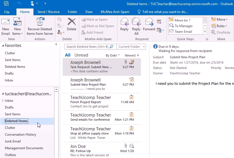Click Add Friend in McAfee group
The height and width of the screenshot is (158, 234).
coord(92,32)
